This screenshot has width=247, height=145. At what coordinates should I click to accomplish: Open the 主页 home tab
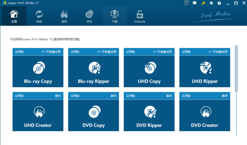pos(14,16)
